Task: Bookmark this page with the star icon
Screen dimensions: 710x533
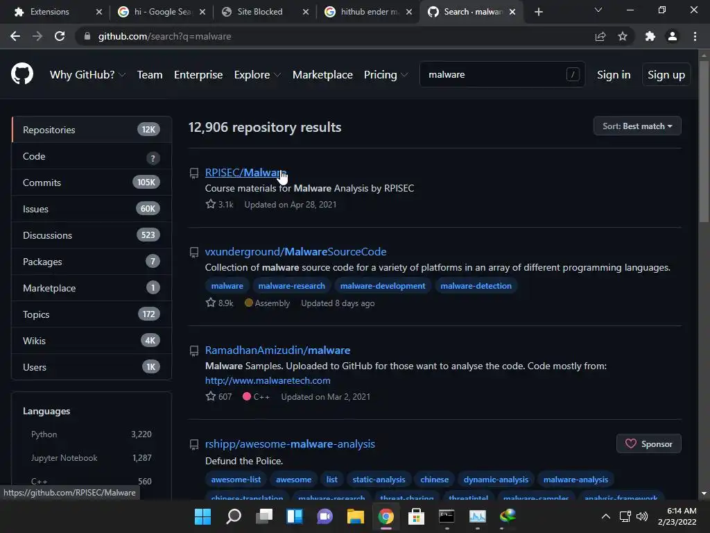Action: [x=623, y=36]
